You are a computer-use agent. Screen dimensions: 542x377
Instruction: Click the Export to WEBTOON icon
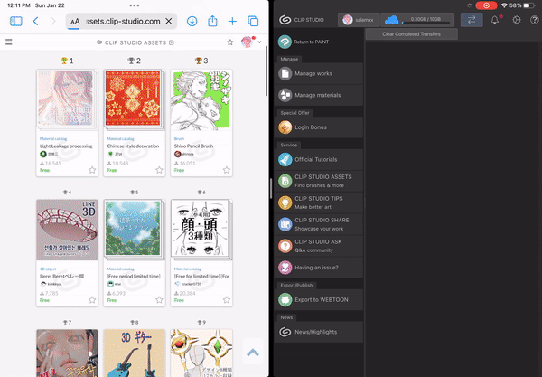[x=285, y=299]
